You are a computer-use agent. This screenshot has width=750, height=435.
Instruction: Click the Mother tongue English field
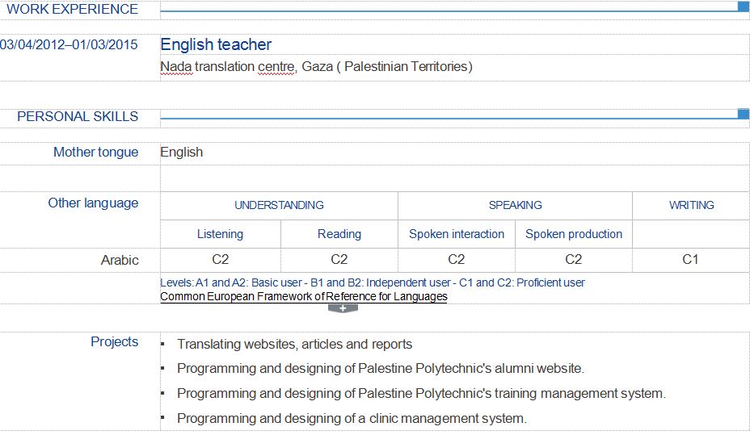[182, 152]
